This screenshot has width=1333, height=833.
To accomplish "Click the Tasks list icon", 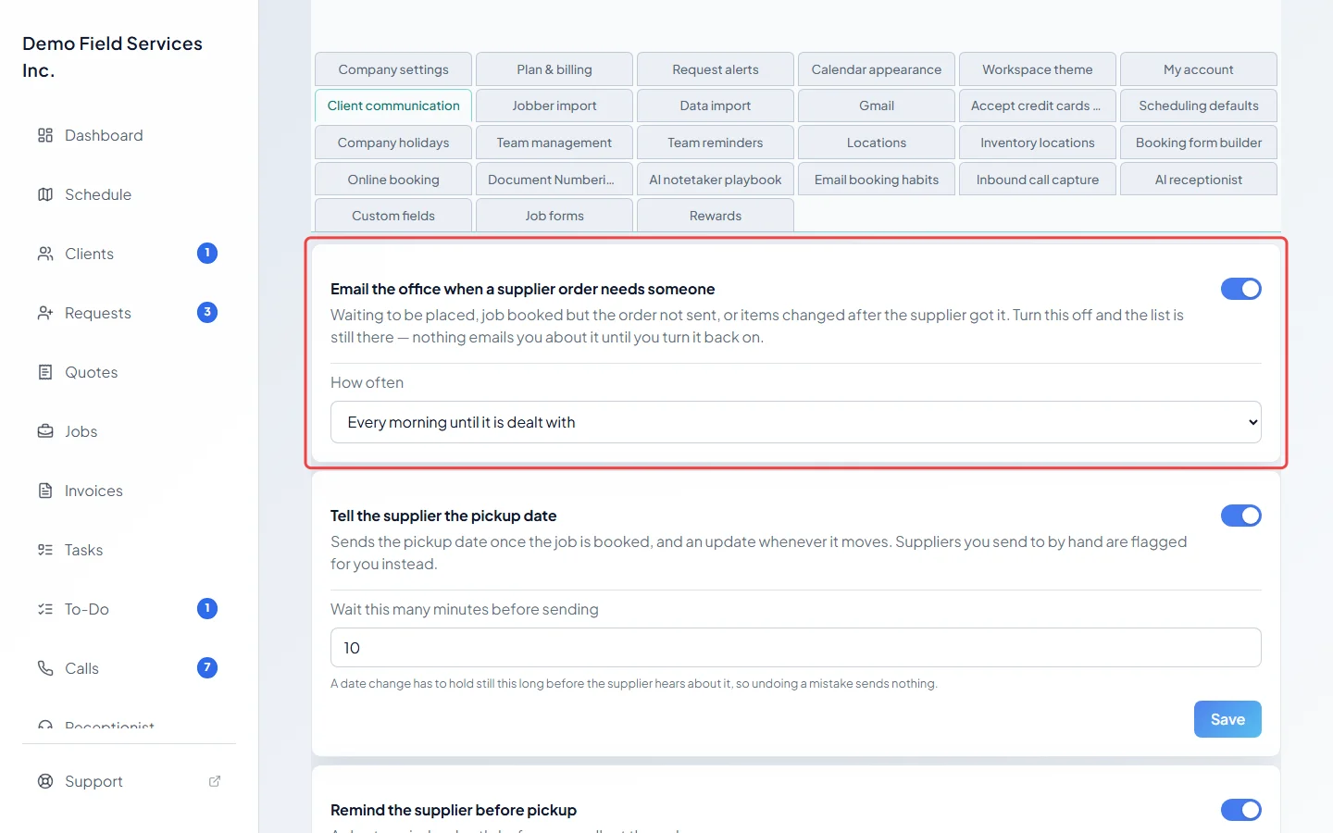I will [x=45, y=550].
